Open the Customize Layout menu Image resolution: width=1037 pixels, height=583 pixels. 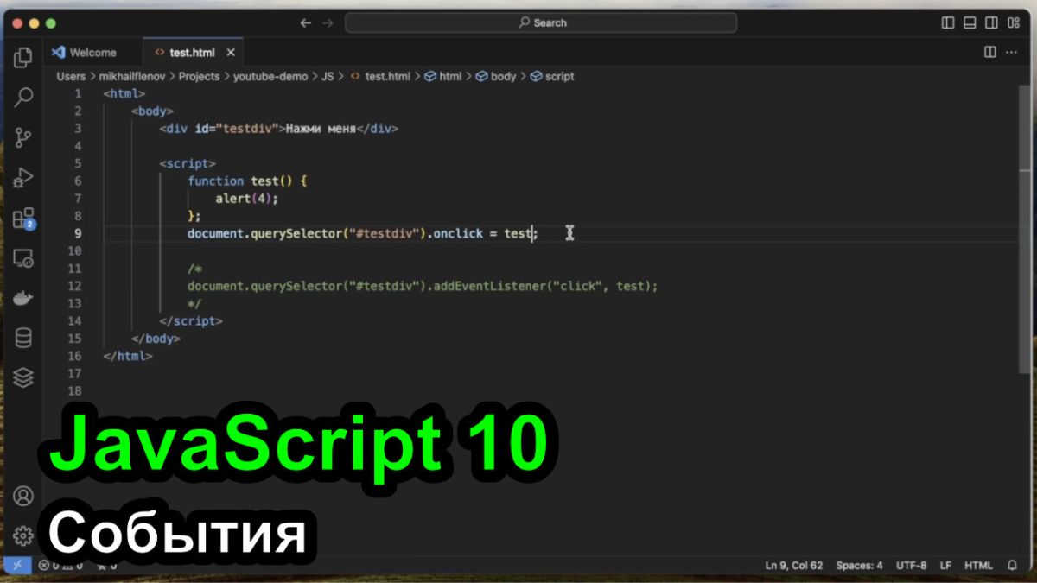pyautogui.click(x=1014, y=22)
